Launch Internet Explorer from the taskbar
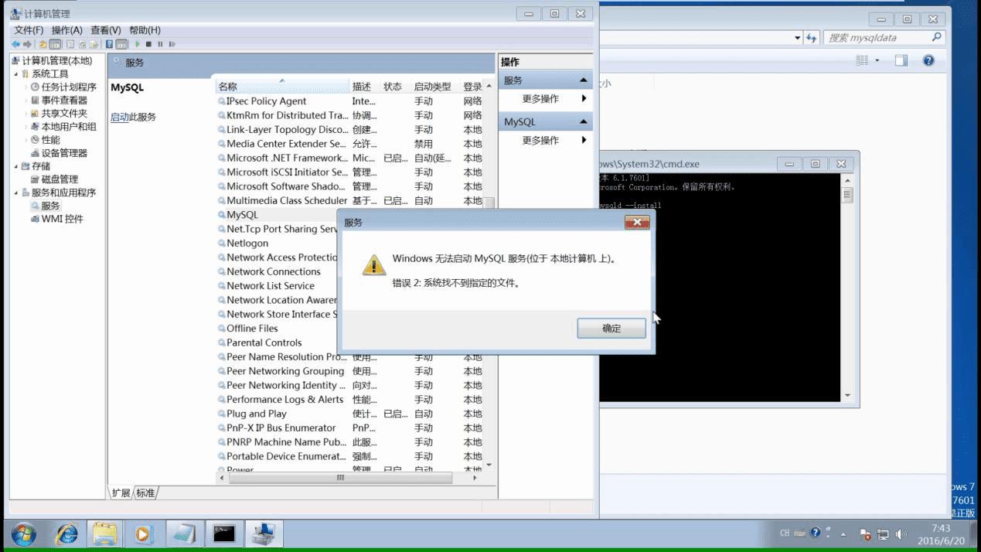Viewport: 981px width, 552px height. pos(66,533)
